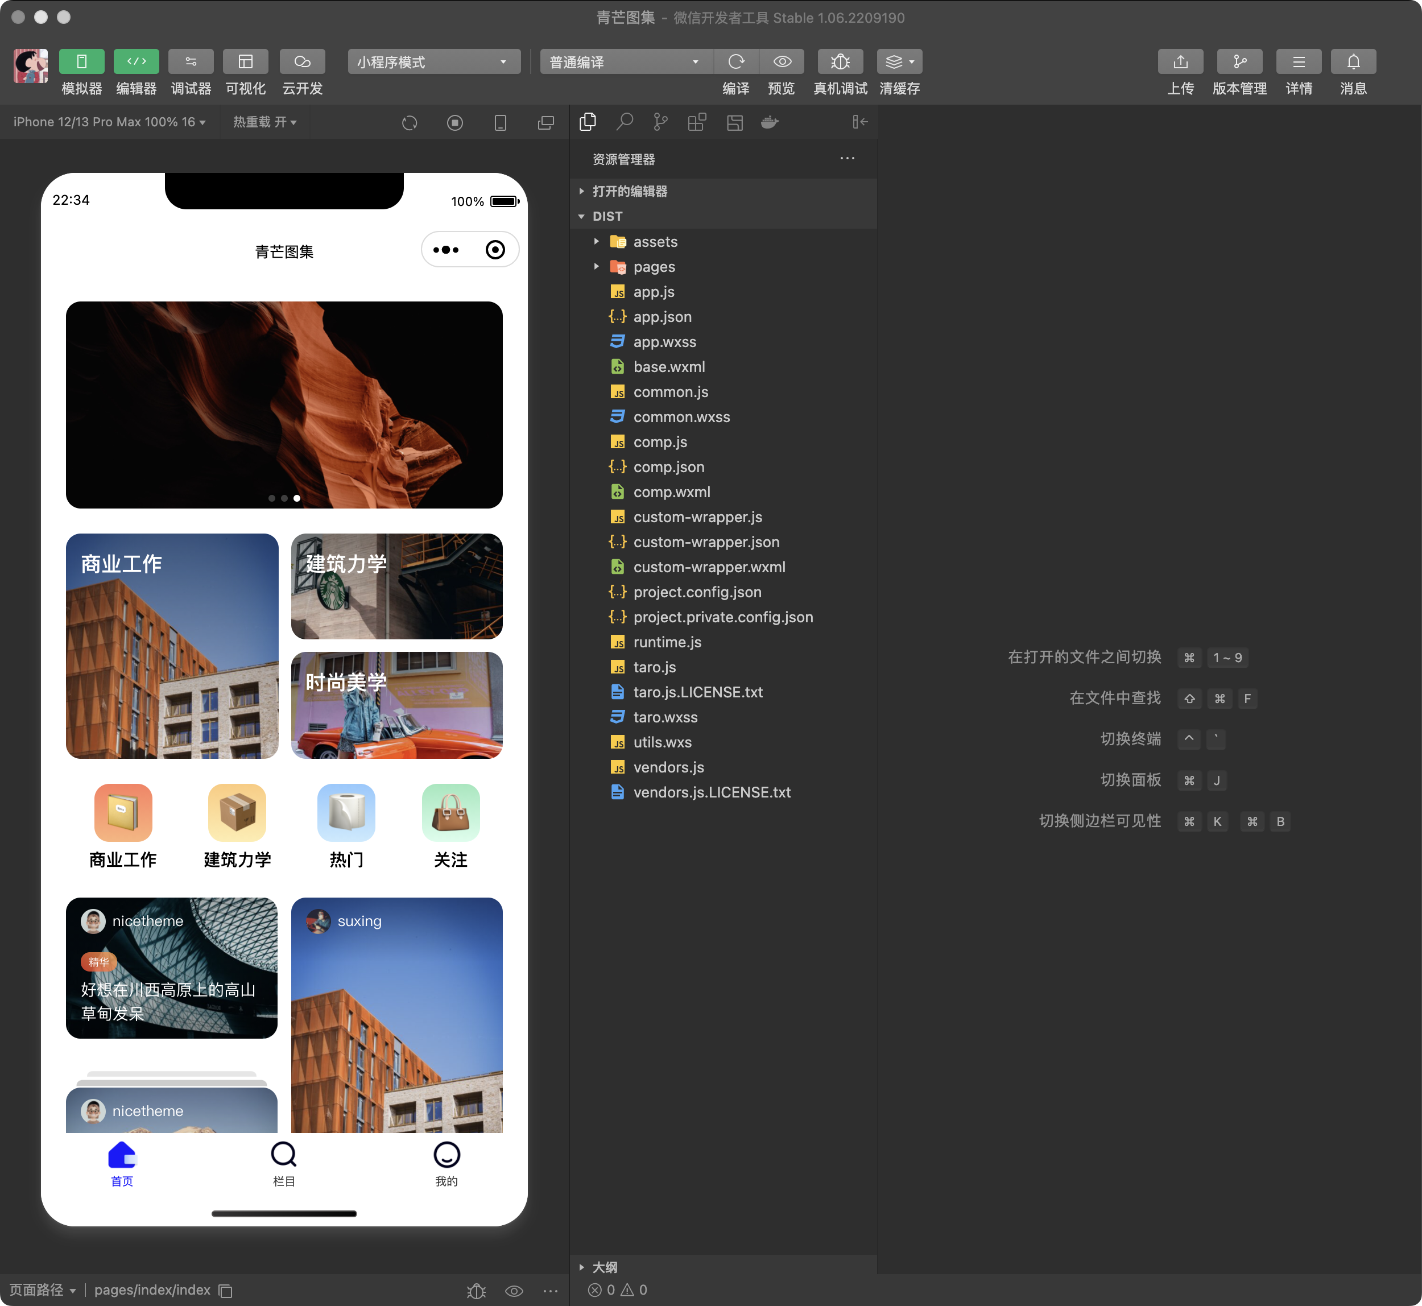Screen dimensions: 1422x1306
Task: Open iPhone 12/13 Pro Max device dropdown
Action: pos(110,122)
